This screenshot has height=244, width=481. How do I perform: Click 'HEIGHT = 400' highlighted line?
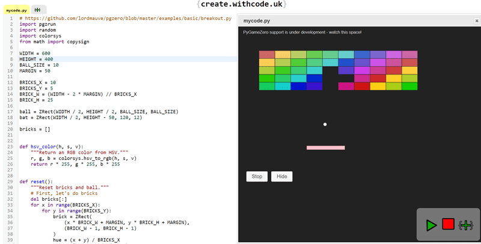click(36, 59)
